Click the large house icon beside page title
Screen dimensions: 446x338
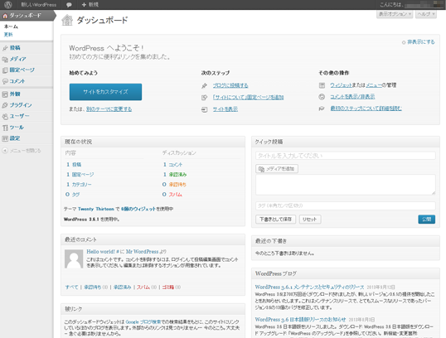coord(67,20)
